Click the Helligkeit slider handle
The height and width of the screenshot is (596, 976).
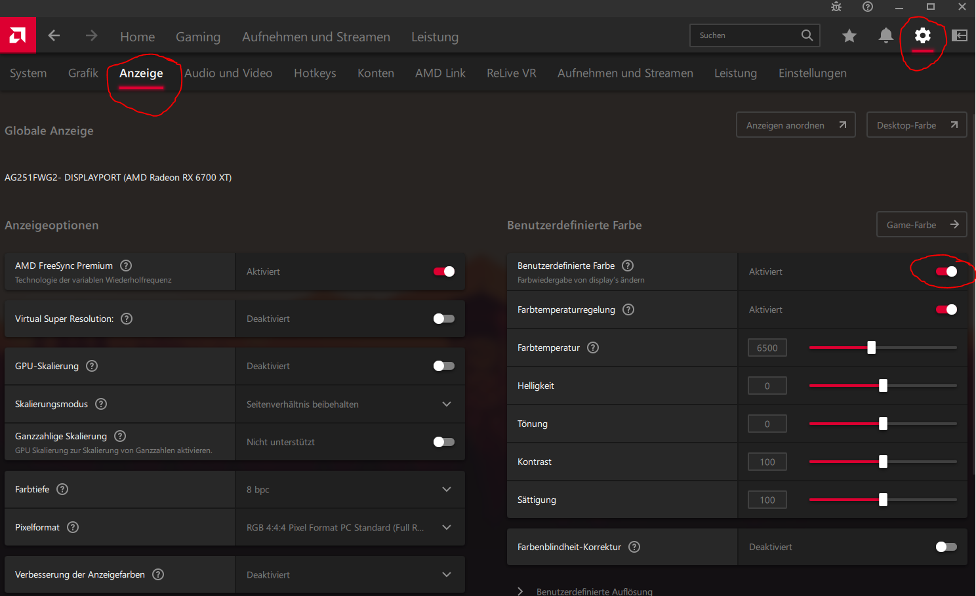(x=883, y=386)
